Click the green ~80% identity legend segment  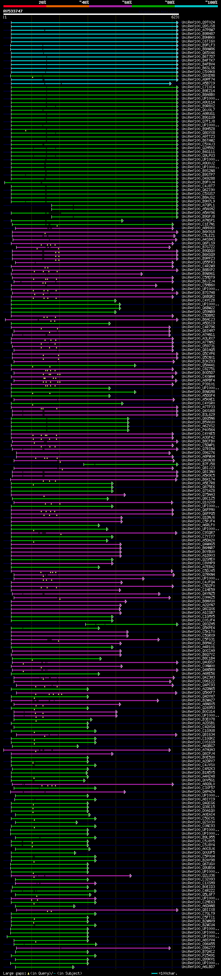point(153,7)
